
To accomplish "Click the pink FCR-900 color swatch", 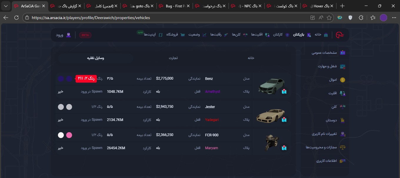I will (69, 135).
